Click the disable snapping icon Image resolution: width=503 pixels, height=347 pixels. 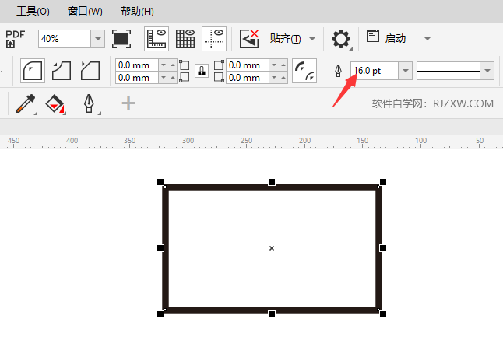249,39
